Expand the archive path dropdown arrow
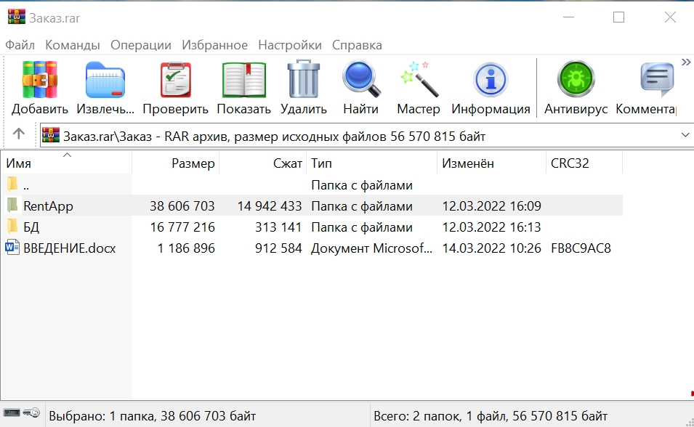 685,135
